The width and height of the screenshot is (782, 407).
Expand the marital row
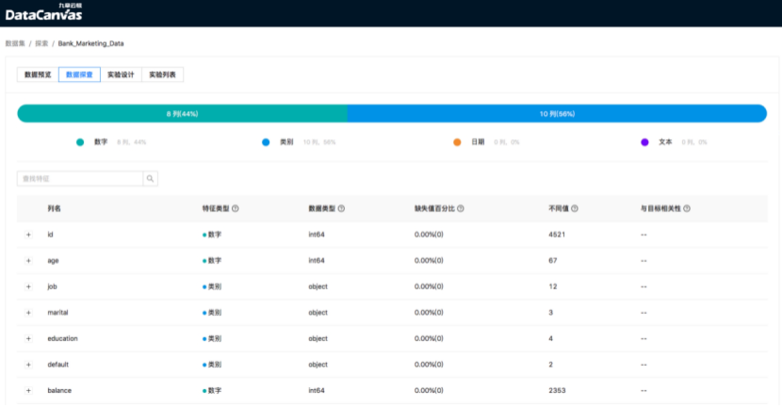[x=28, y=313]
